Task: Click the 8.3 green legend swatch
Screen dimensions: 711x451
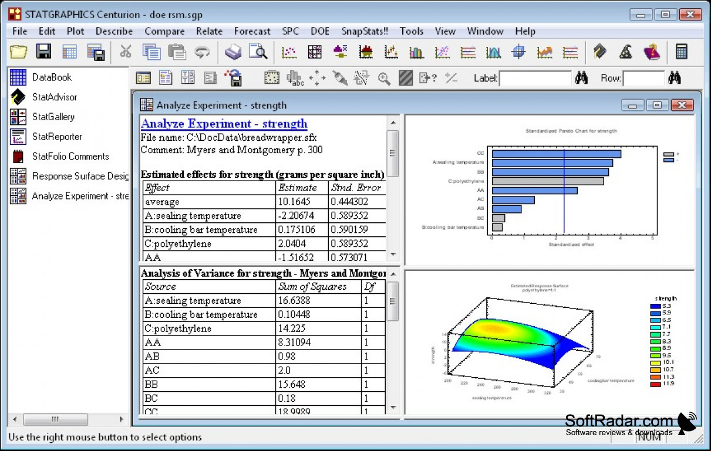Action: (655, 341)
